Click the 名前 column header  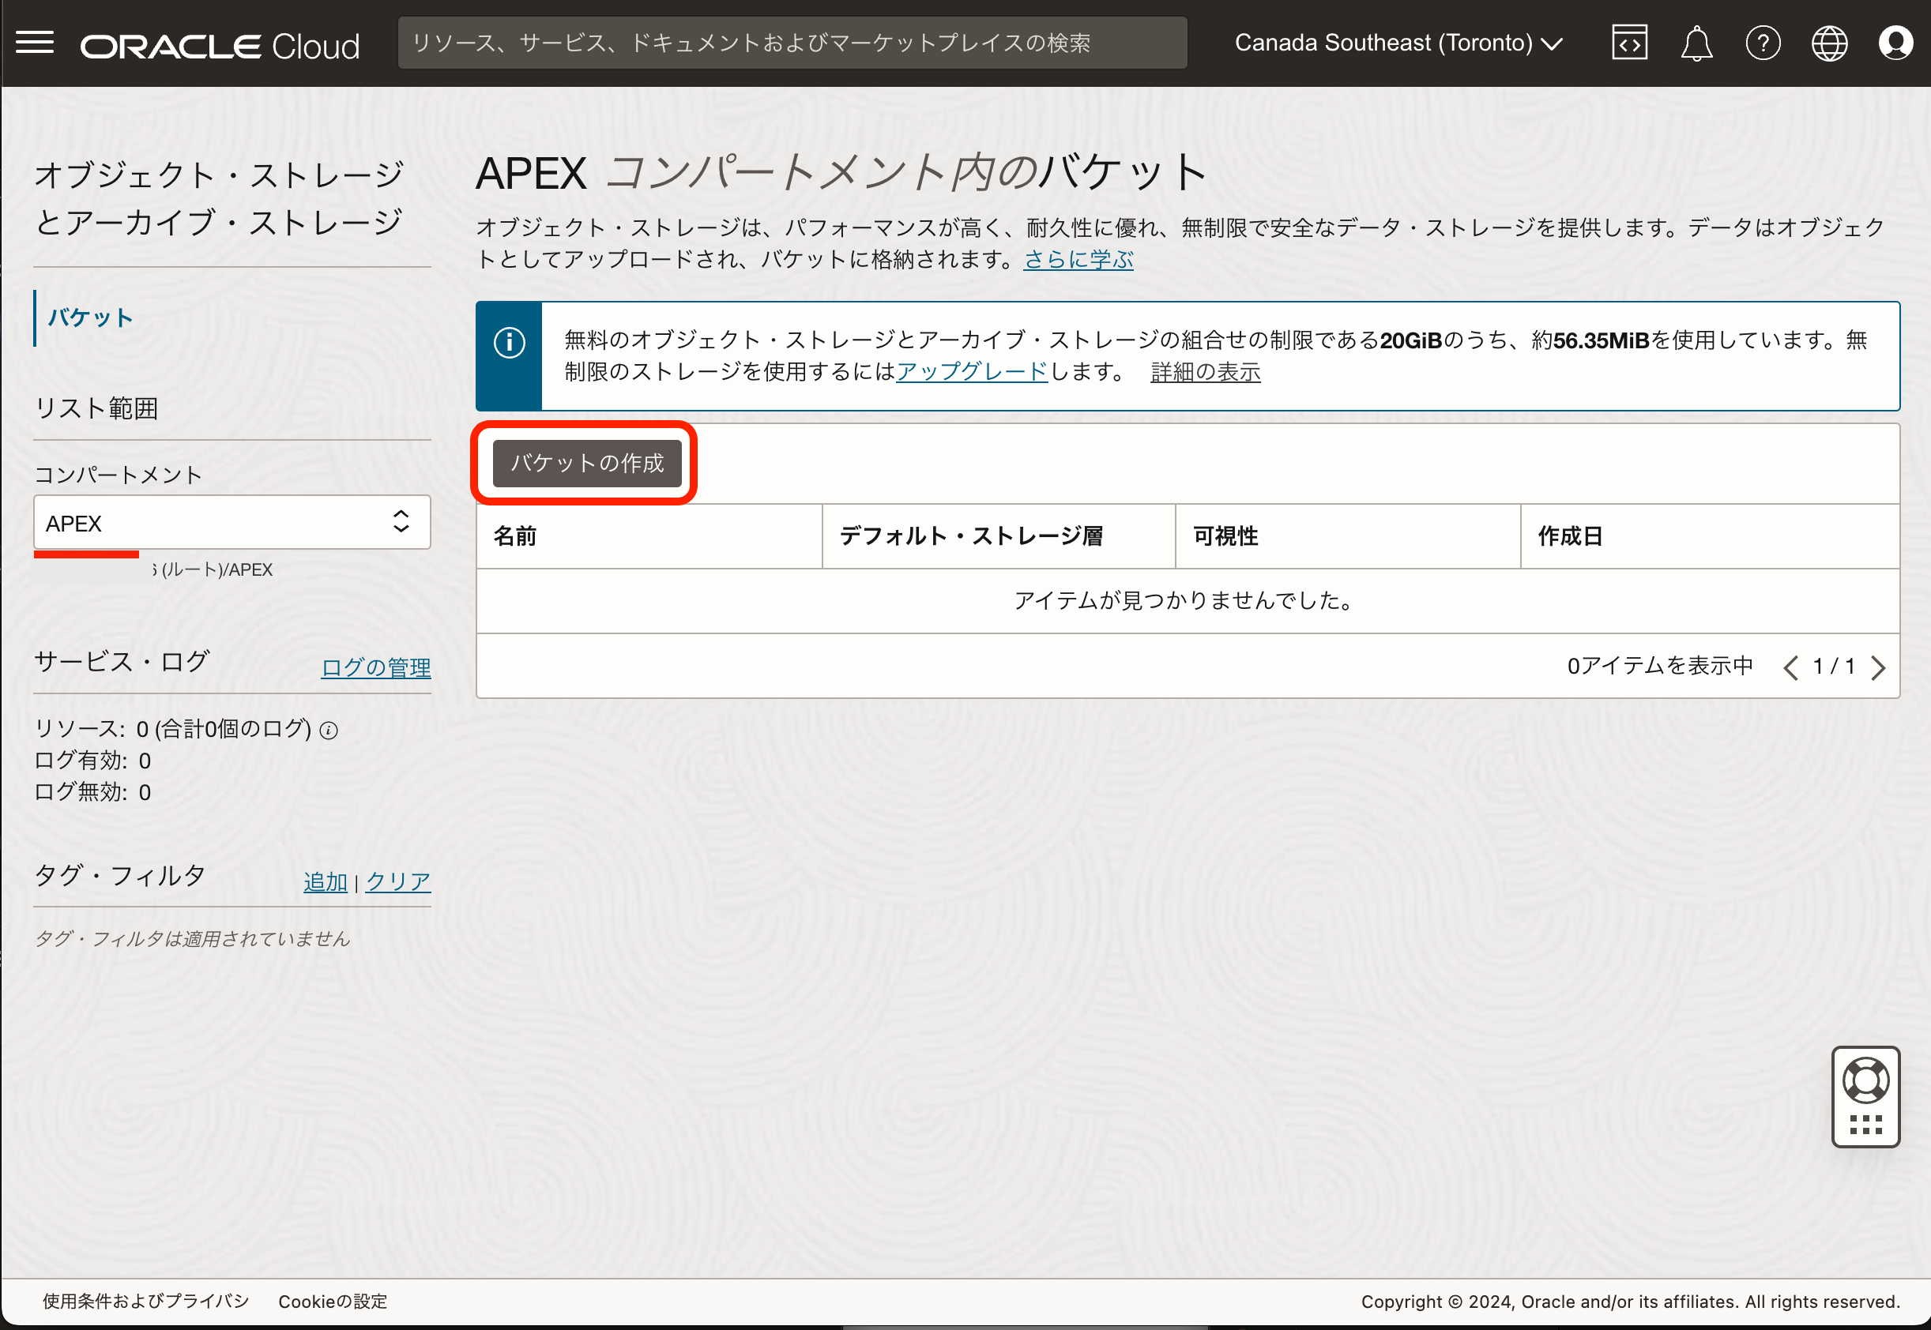pos(515,535)
